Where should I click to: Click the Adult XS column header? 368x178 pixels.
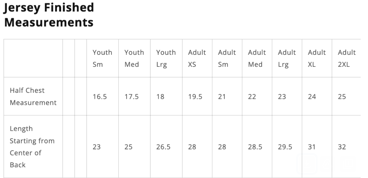click(197, 59)
